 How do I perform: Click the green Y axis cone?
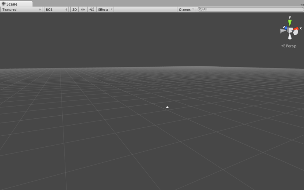click(290, 23)
